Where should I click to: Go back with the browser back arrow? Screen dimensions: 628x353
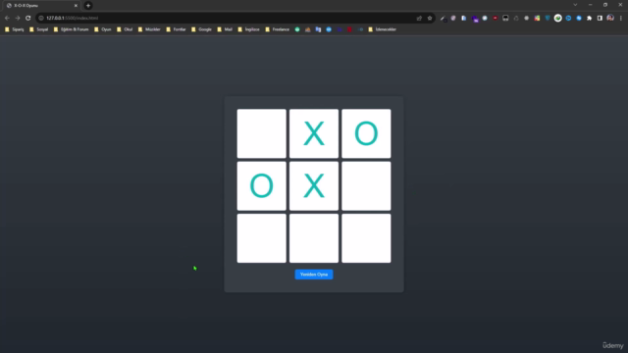(x=7, y=18)
